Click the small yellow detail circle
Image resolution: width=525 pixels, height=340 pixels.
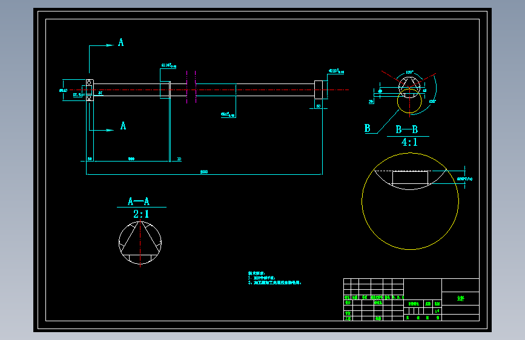point(409,100)
